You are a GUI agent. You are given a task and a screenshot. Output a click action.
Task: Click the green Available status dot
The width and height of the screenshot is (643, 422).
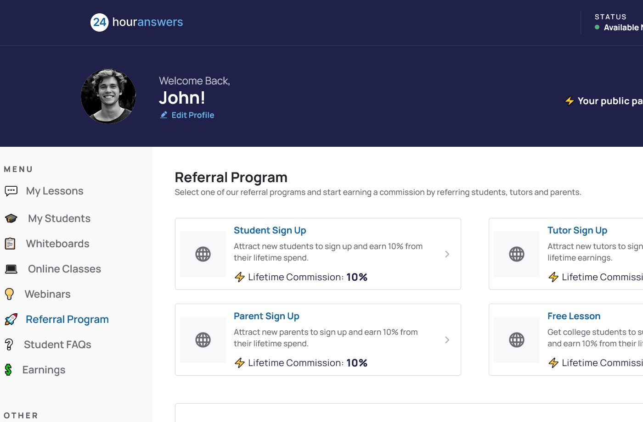[x=597, y=27]
